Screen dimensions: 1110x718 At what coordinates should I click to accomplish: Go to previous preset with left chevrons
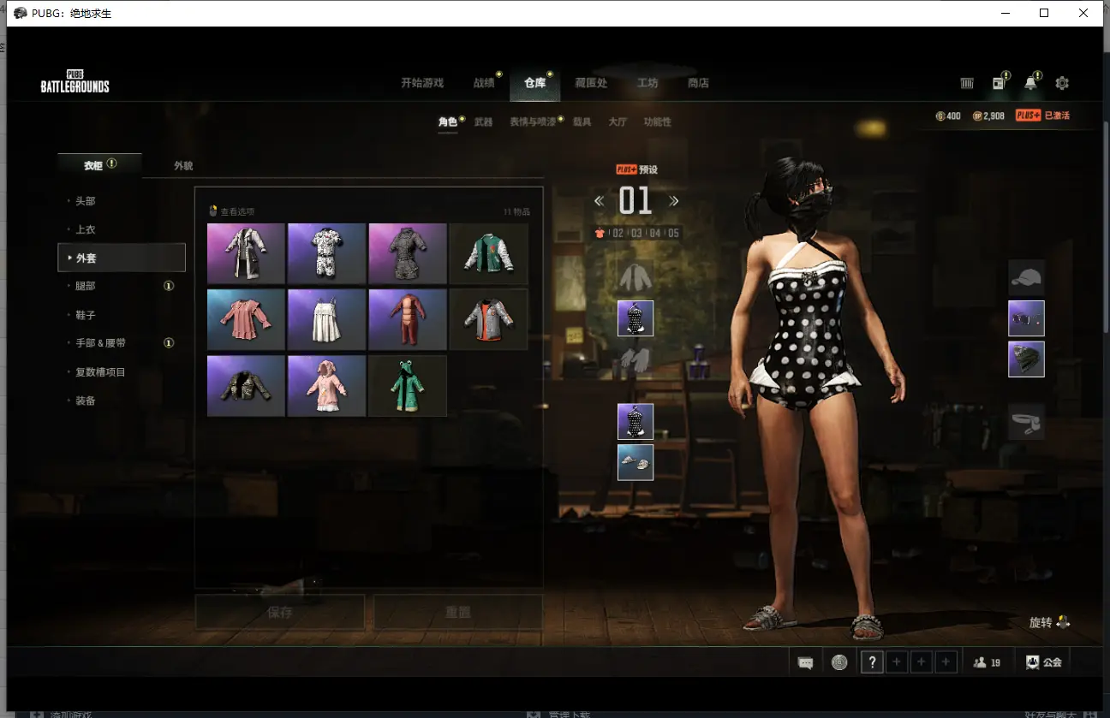tap(599, 201)
